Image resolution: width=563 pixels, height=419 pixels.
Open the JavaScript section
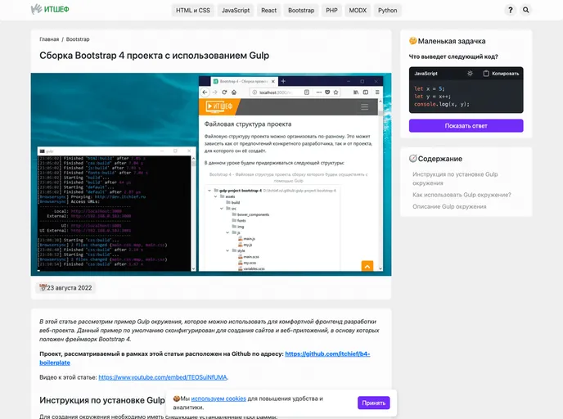tap(236, 11)
